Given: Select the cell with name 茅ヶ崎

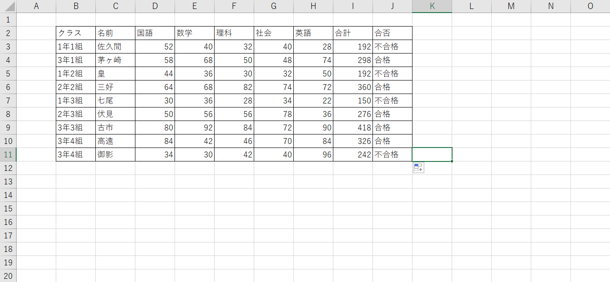Looking at the screenshot, I should 116,60.
